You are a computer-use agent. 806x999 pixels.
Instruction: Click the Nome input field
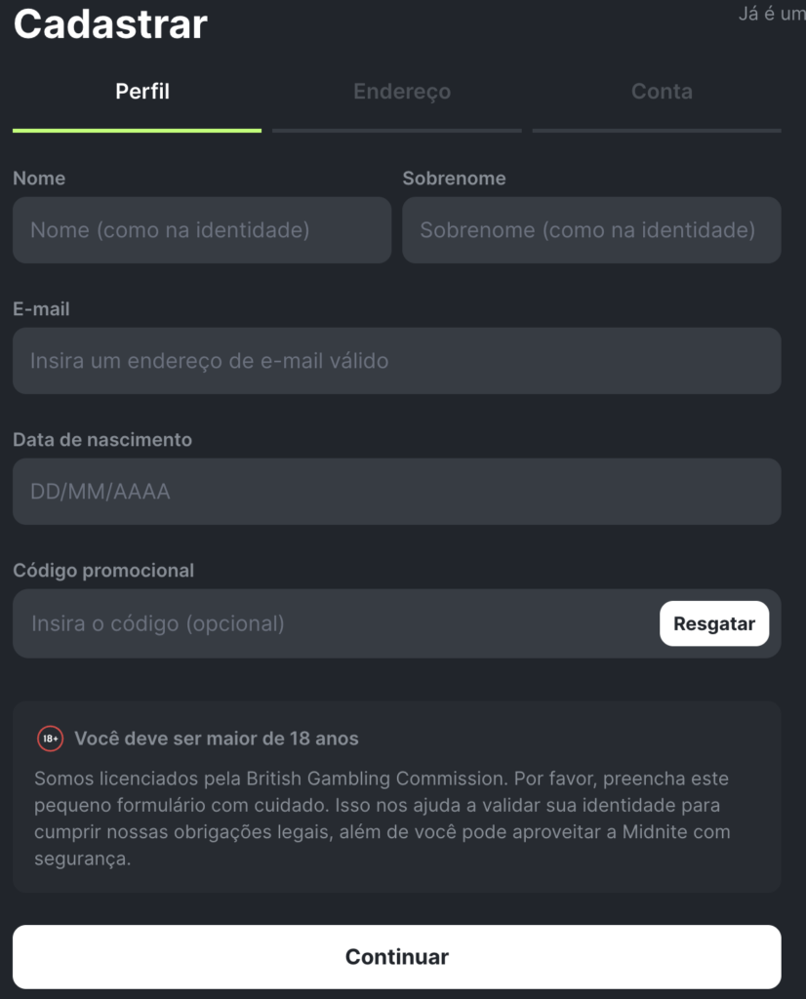[x=201, y=230]
